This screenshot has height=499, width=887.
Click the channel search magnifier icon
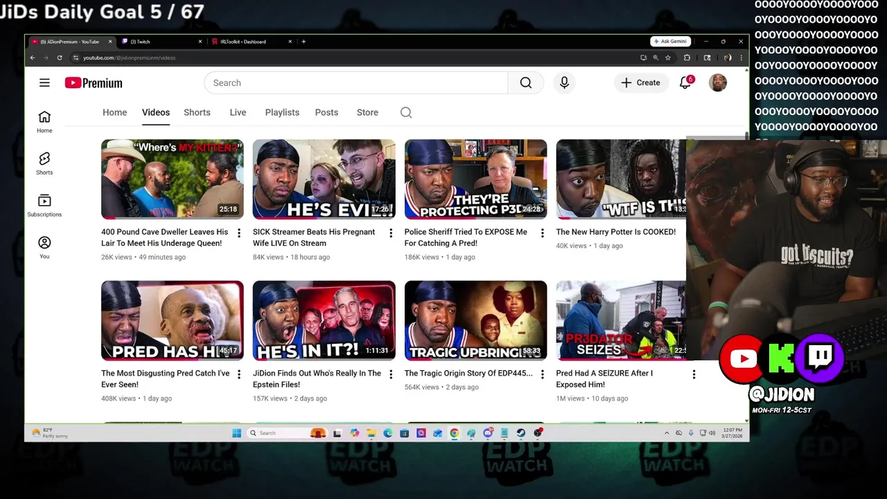(x=406, y=112)
